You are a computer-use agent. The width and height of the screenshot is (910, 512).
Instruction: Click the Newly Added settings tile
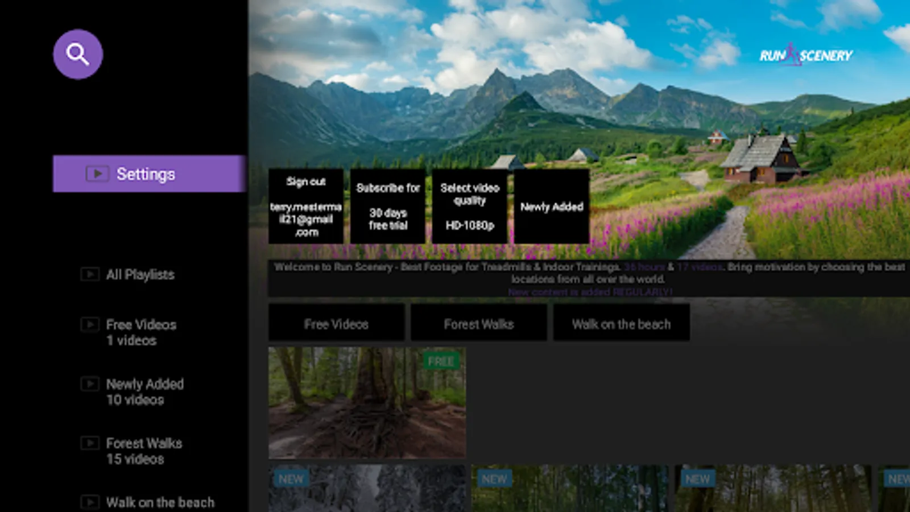(x=552, y=206)
